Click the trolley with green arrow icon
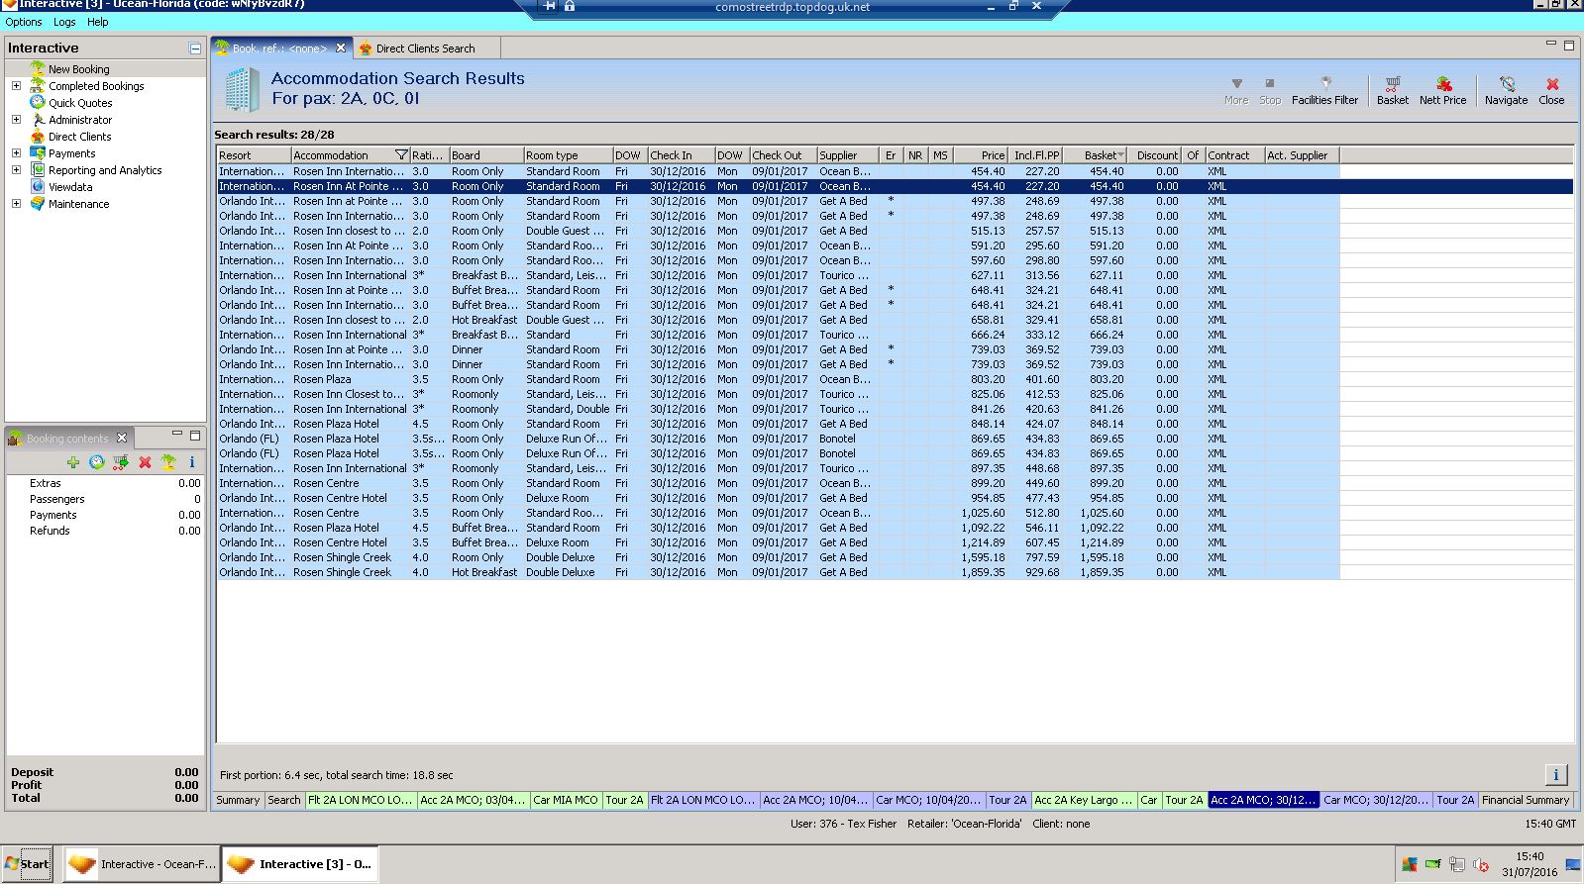The image size is (1584, 884). [121, 462]
